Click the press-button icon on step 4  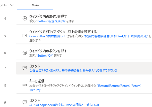coord(25,18)
